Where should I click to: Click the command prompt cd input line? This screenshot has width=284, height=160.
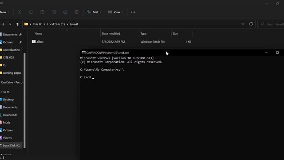[87, 77]
